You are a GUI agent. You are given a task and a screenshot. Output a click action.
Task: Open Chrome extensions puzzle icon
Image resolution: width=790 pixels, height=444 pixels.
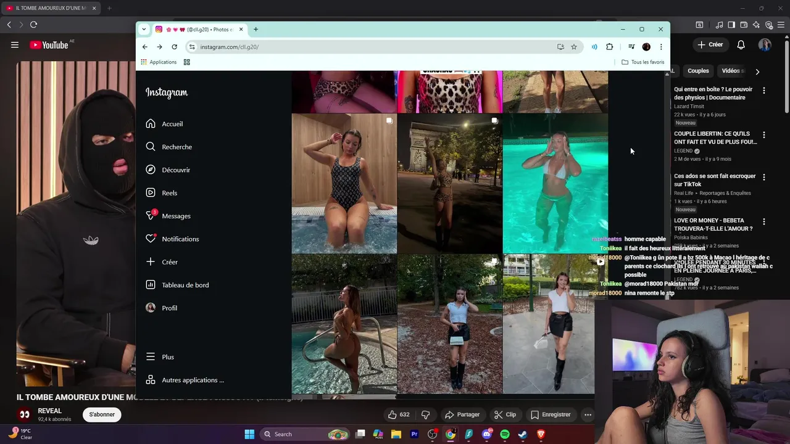pos(610,47)
